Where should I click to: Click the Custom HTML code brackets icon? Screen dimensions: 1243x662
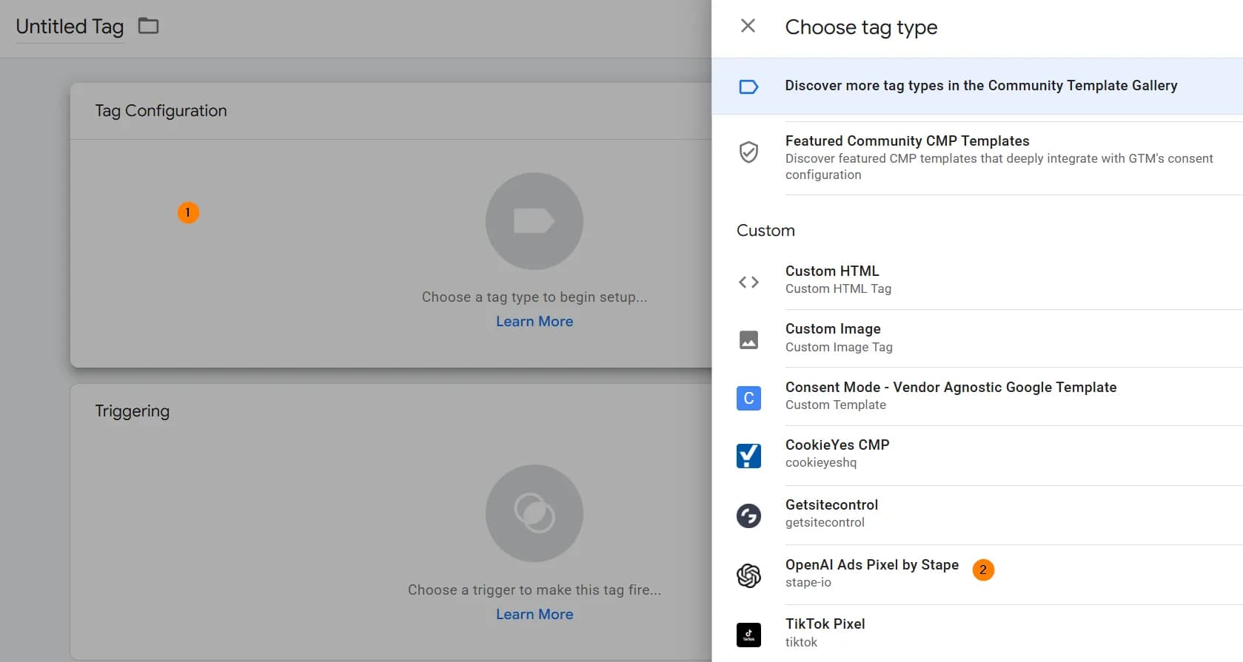pyautogui.click(x=748, y=282)
